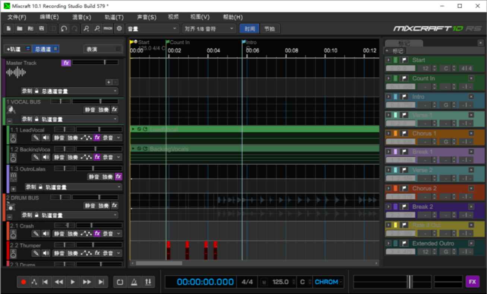Screen dimensions: 487x294
Task: Open the 轨道(T) menu
Action: point(114,17)
